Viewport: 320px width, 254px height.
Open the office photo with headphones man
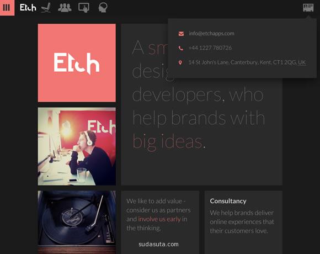77,146
